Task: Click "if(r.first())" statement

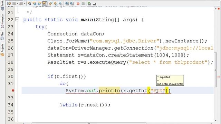Action: (67, 76)
